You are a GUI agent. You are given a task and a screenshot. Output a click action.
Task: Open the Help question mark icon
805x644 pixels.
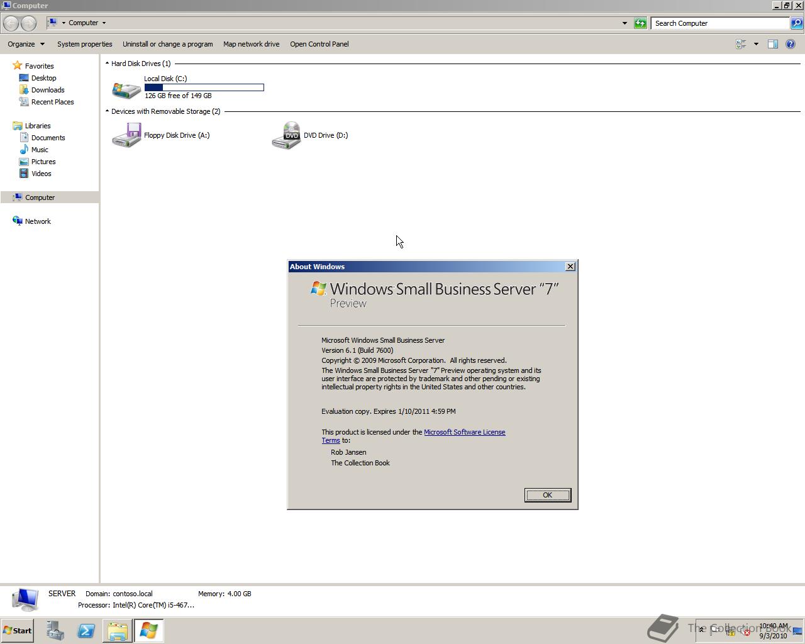791,44
